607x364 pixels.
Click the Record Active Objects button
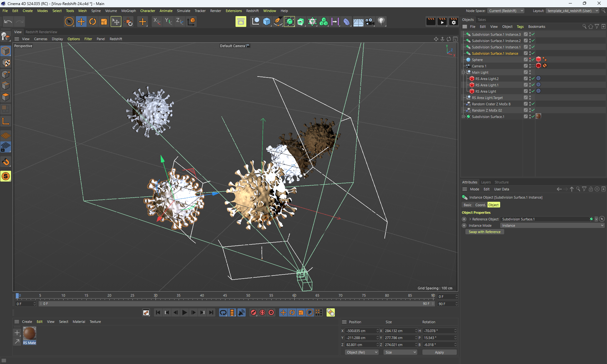[254, 312]
